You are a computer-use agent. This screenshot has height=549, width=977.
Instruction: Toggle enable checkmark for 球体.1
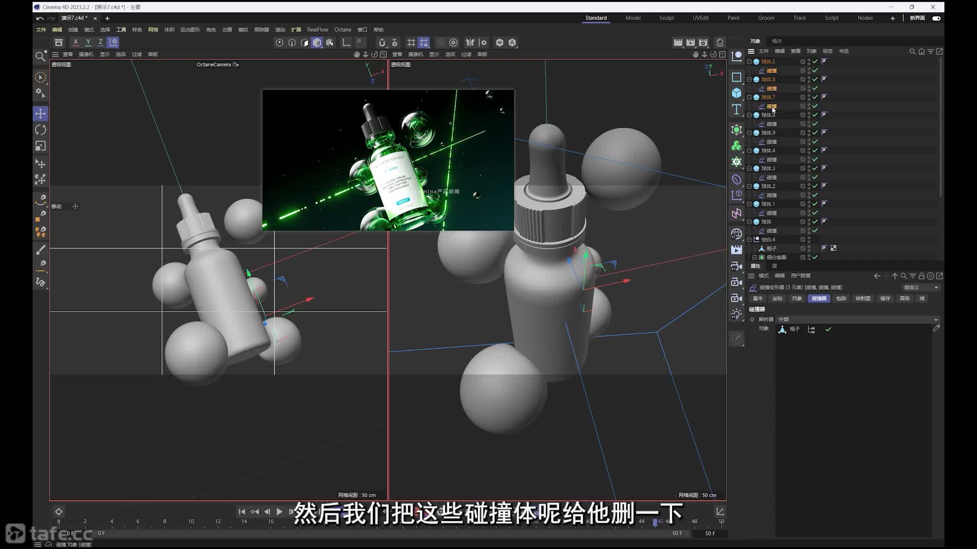click(x=815, y=204)
